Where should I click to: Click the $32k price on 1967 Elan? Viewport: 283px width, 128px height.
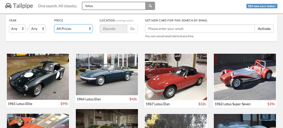(202, 104)
